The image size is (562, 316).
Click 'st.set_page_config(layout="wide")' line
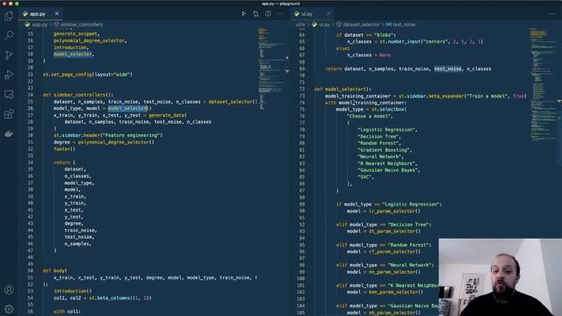click(88, 75)
